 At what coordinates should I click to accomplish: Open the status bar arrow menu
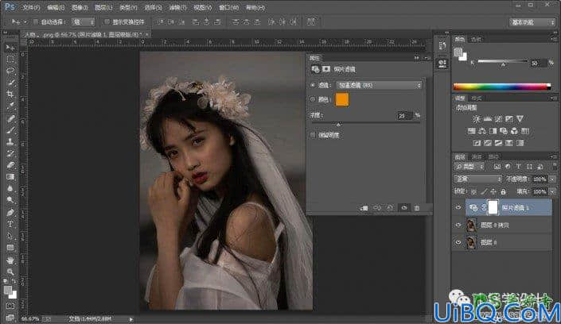point(131,319)
